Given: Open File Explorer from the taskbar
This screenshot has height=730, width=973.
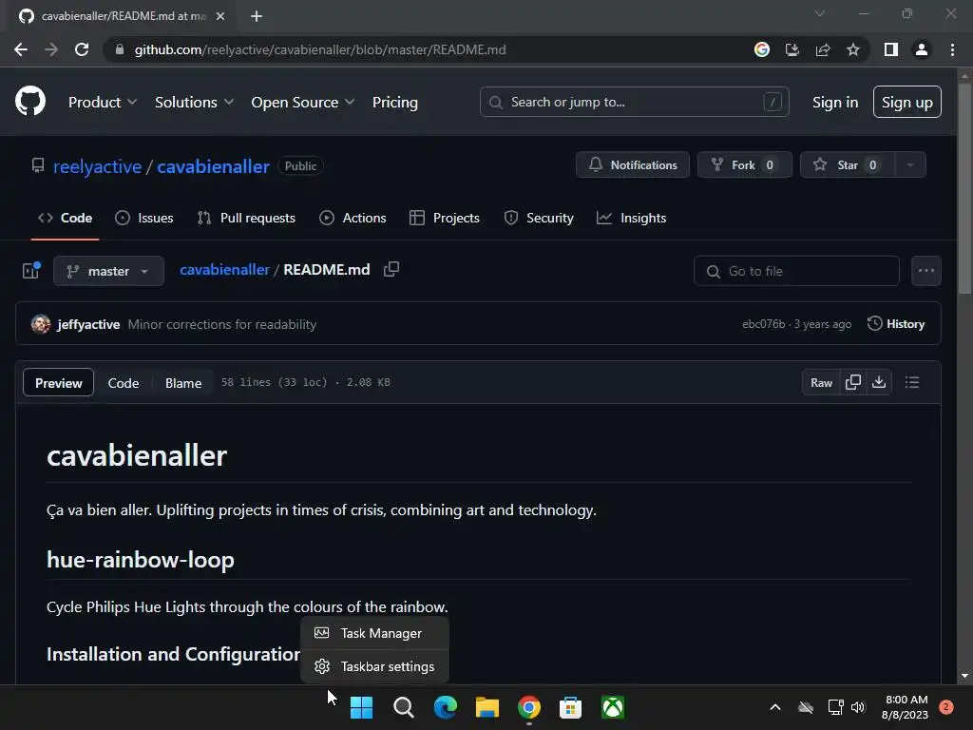Looking at the screenshot, I should point(487,707).
